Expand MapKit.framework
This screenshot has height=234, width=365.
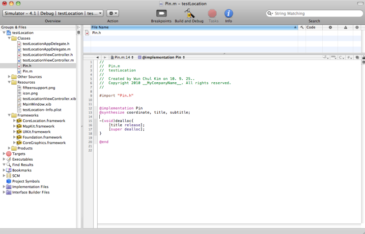tap(14, 126)
